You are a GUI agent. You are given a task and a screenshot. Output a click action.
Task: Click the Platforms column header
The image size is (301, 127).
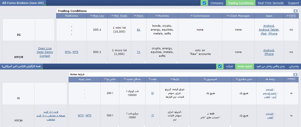tap(72, 16)
